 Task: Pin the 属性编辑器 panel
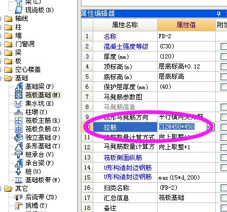tap(218, 14)
